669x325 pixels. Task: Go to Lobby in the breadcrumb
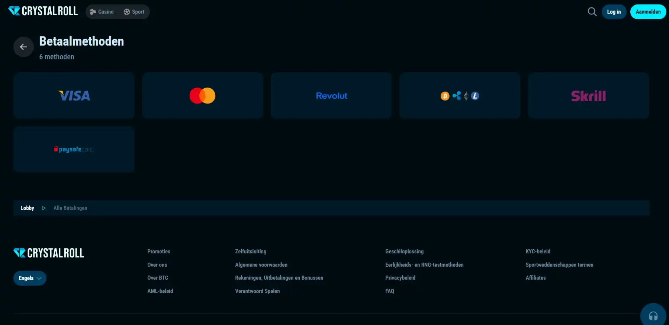(27, 208)
